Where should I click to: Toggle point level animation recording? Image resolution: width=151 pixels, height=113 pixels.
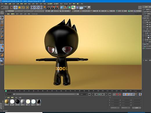click(x=136, y=94)
